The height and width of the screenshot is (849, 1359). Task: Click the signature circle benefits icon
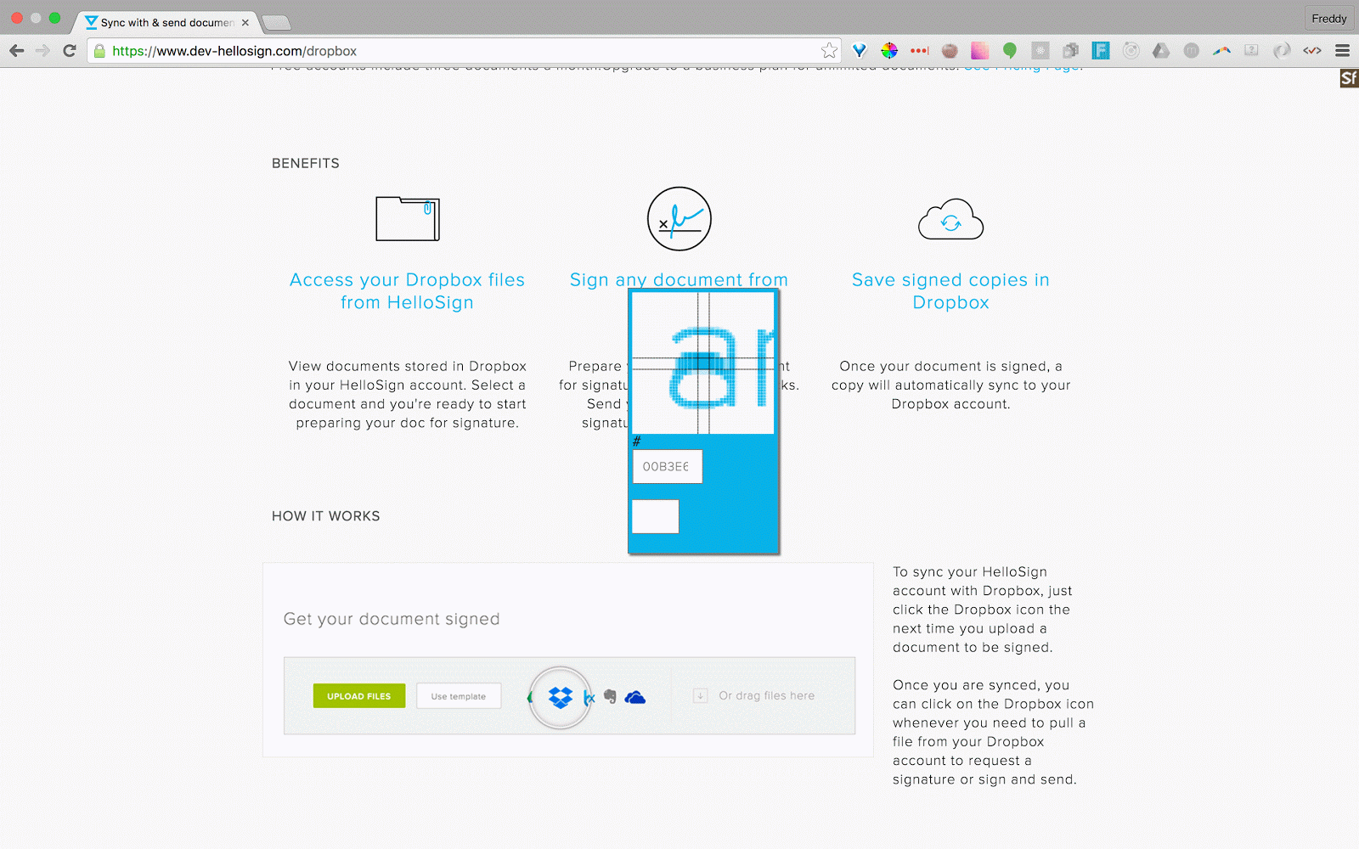coord(679,218)
